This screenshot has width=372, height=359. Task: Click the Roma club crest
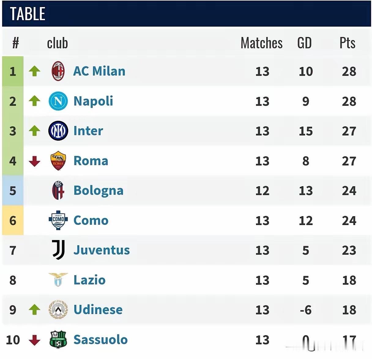(58, 161)
